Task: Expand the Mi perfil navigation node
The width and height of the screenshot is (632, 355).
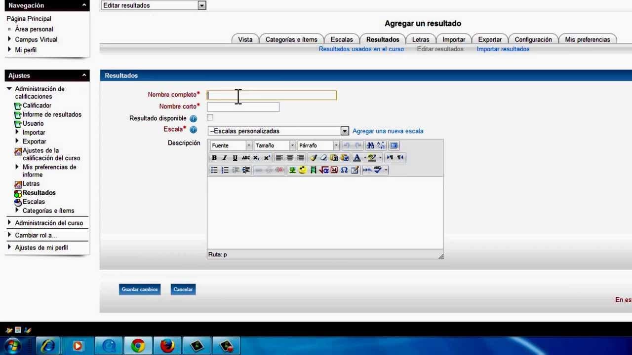Action: 9,50
